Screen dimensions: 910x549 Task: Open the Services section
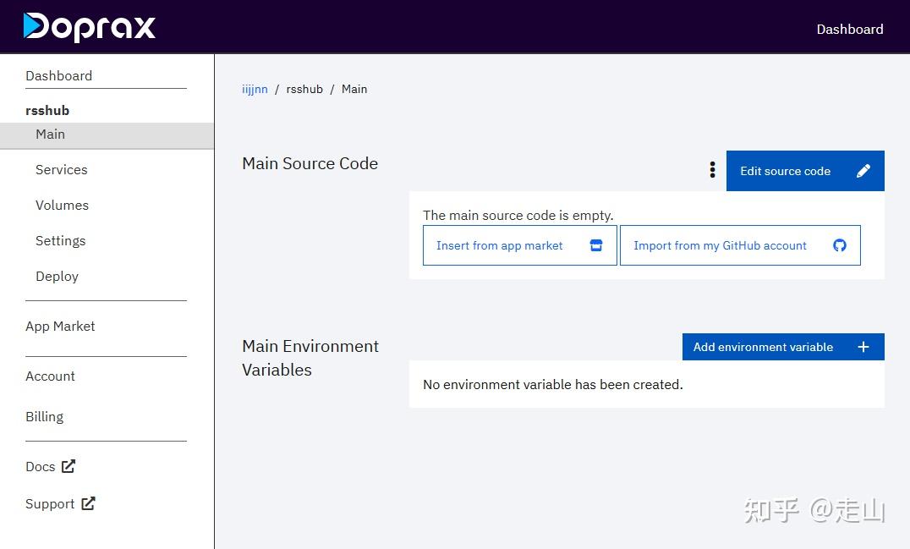point(62,169)
